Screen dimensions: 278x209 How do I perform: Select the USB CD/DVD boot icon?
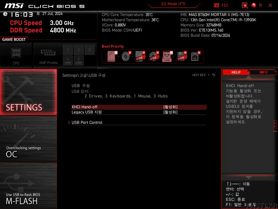[x=154, y=56]
